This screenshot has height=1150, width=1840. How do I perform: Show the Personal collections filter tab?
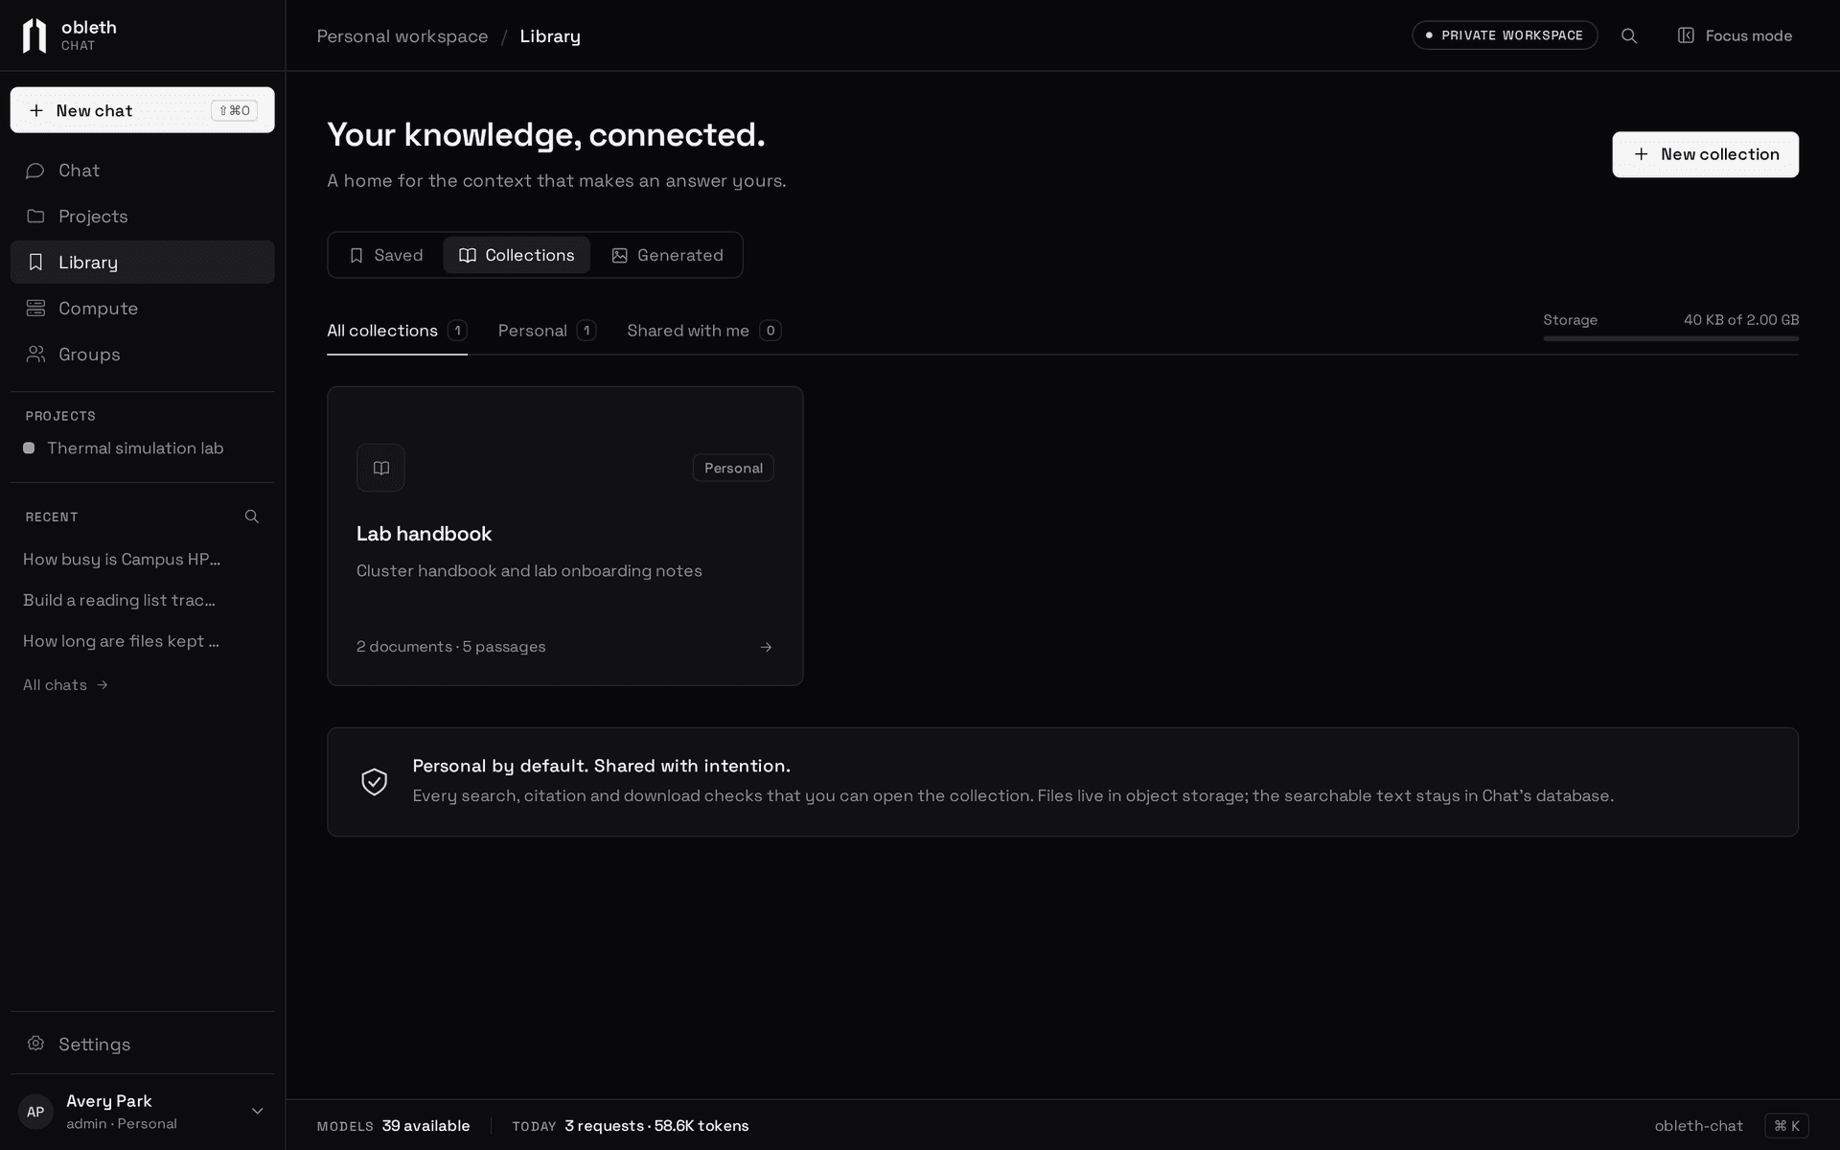(x=547, y=331)
